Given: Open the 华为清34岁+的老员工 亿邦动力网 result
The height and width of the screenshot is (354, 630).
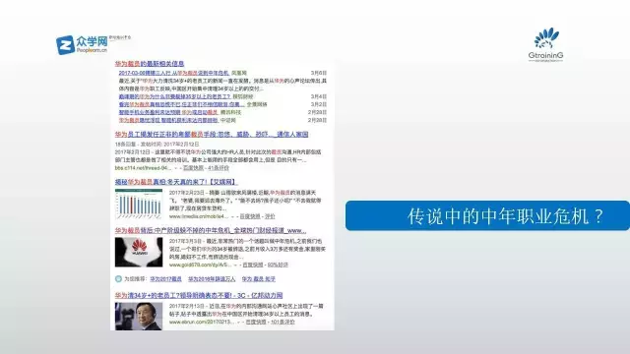Looking at the screenshot, I should [x=199, y=295].
